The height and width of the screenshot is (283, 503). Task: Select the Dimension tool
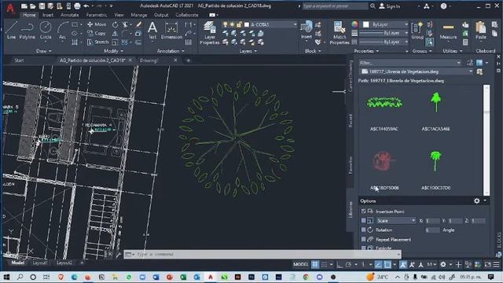(x=171, y=30)
